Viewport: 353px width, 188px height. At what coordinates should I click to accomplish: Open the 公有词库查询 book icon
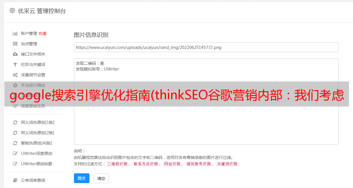15,180
